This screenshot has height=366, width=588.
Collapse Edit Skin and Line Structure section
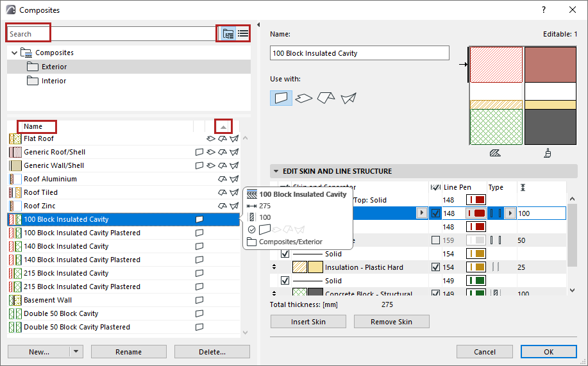pos(276,171)
